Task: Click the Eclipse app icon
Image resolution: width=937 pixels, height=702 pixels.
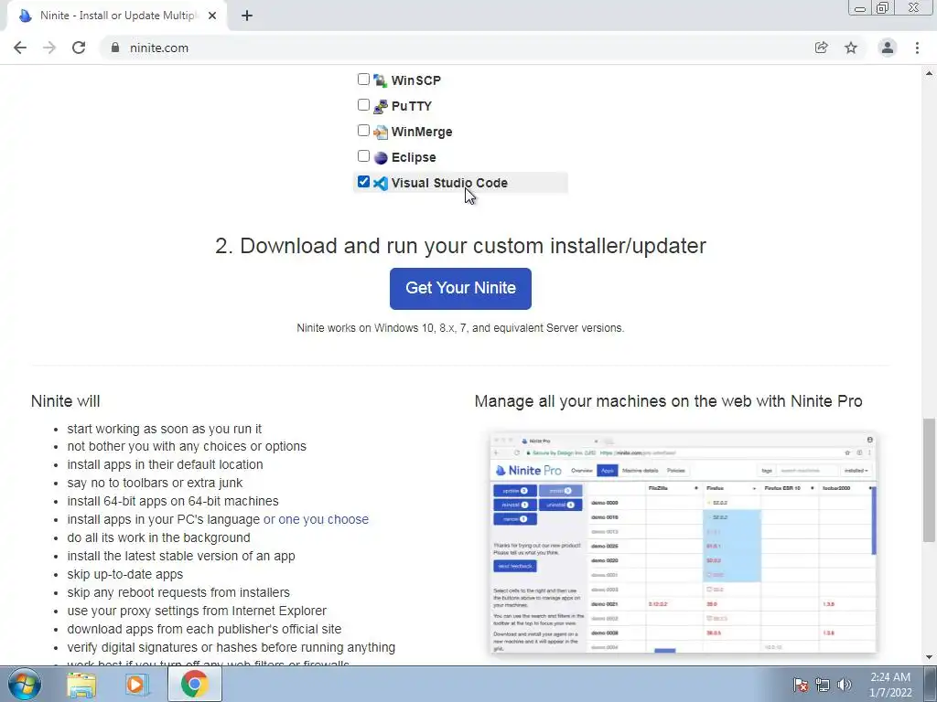Action: [x=380, y=157]
